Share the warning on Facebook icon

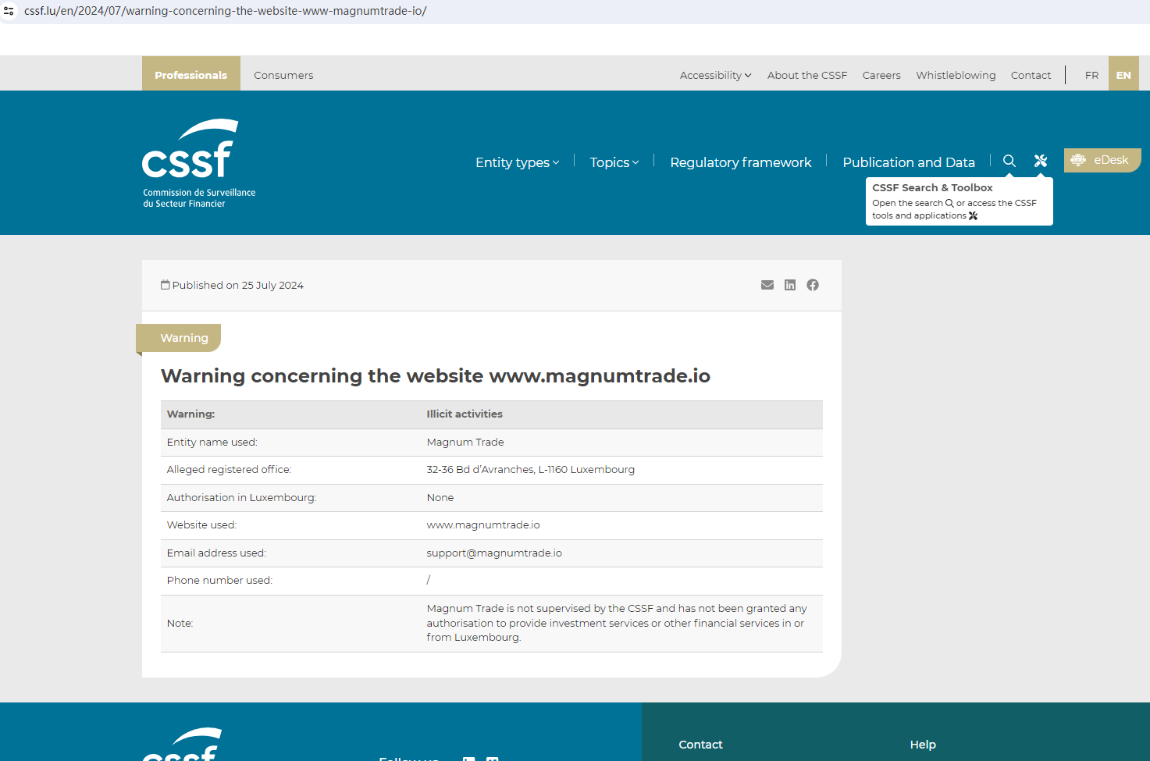pos(813,285)
